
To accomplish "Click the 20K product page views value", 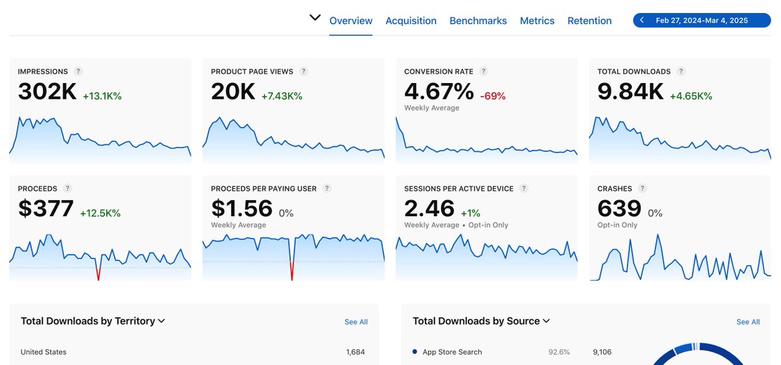I will pyautogui.click(x=233, y=92).
